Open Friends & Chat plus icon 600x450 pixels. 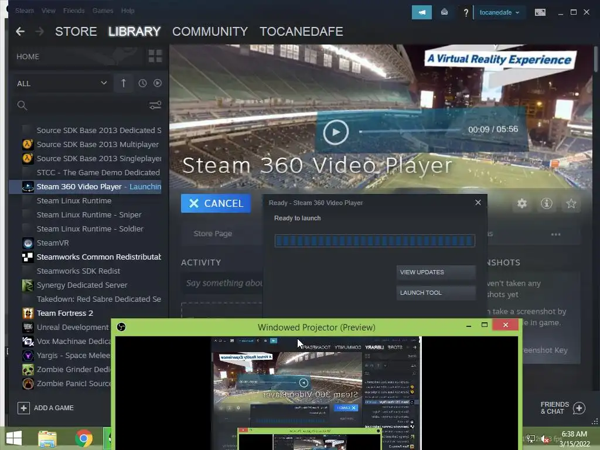[x=579, y=408]
